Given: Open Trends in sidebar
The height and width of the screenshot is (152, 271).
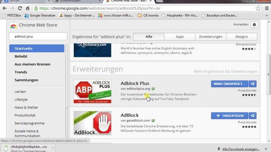Looking at the screenshot, I should tap(21, 72).
